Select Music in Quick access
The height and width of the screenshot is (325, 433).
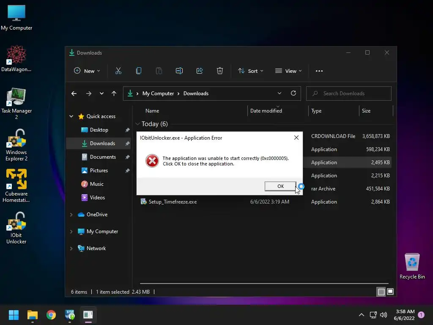(x=98, y=184)
